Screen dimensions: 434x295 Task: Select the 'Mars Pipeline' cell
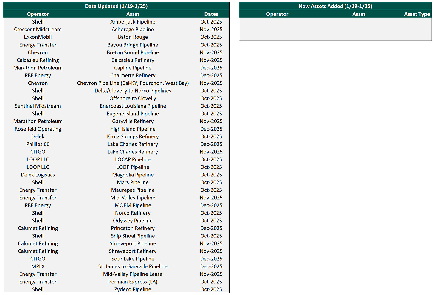(x=133, y=182)
